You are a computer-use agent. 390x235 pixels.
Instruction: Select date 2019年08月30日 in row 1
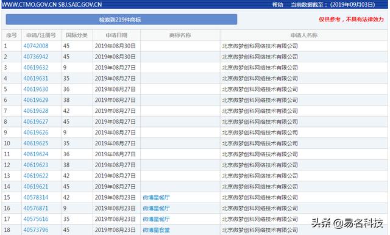pos(115,46)
